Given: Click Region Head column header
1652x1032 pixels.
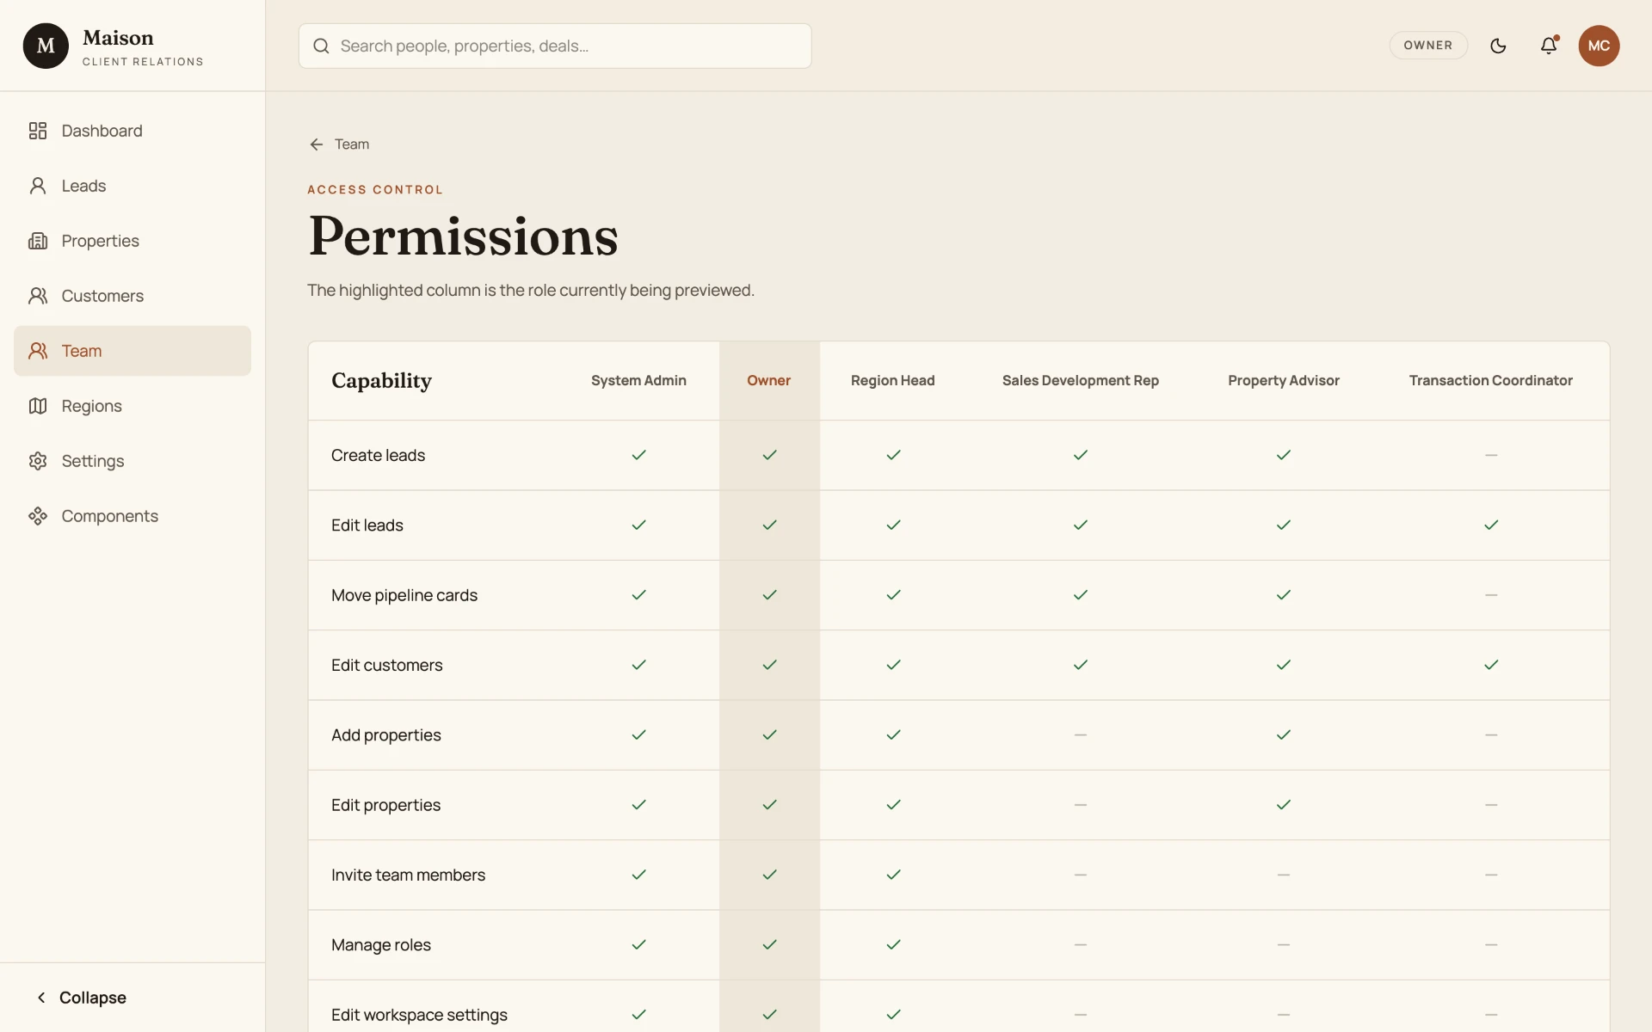Looking at the screenshot, I should [893, 380].
